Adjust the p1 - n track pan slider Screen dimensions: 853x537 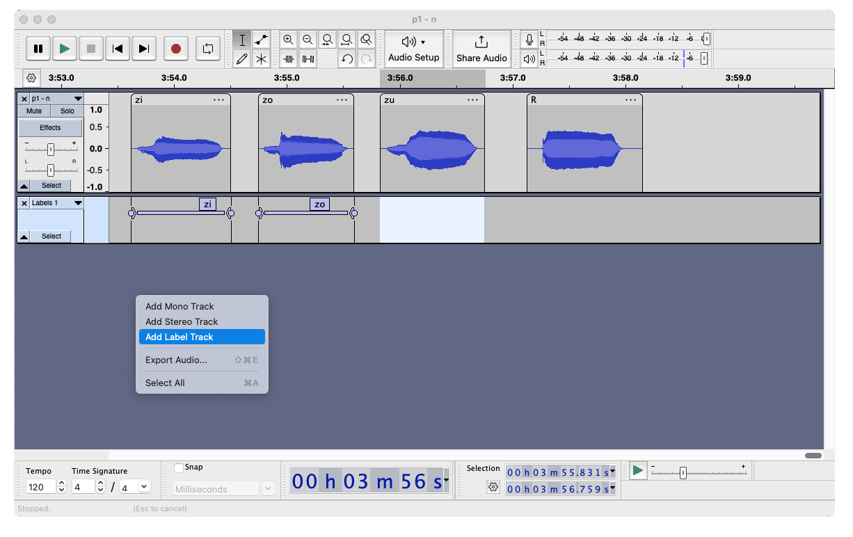51,170
